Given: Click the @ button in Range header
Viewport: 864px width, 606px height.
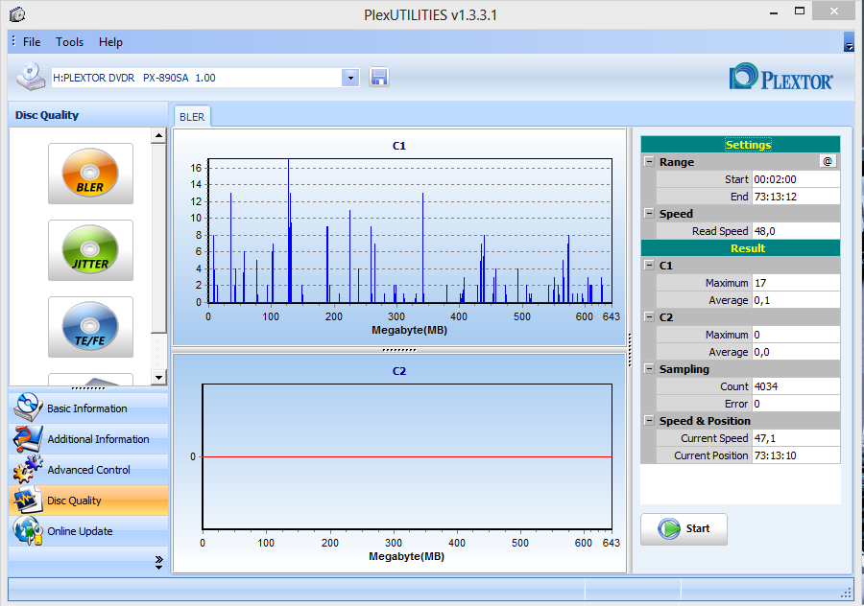Looking at the screenshot, I should tap(828, 161).
